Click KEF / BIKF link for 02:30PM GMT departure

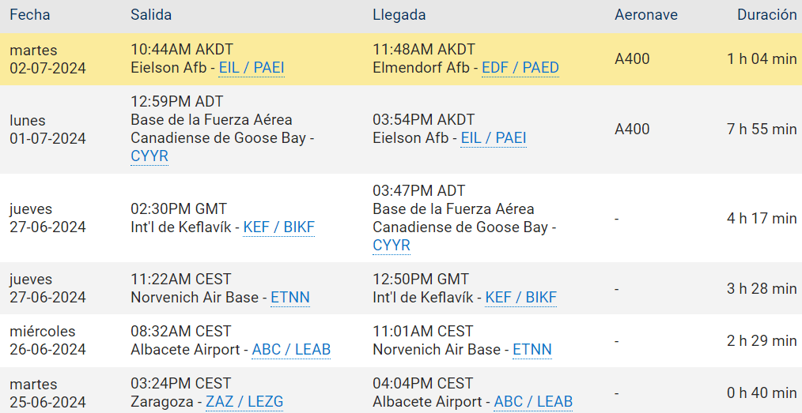pyautogui.click(x=278, y=227)
